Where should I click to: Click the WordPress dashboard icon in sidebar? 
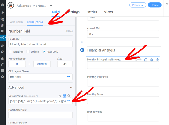coord(2,5)
